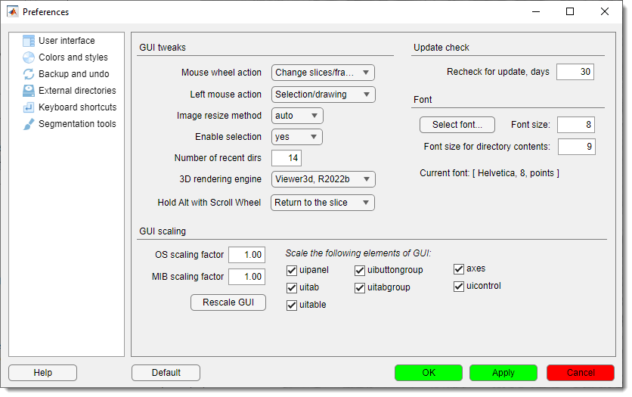Click the green Apply button
This screenshot has height=397, width=632.
click(x=503, y=373)
